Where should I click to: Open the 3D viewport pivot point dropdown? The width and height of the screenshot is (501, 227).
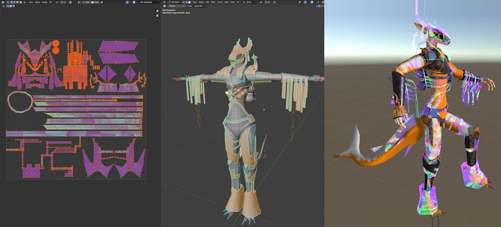tap(261, 2)
